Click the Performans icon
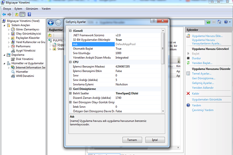Screen dimensions: 233x155 13,46
